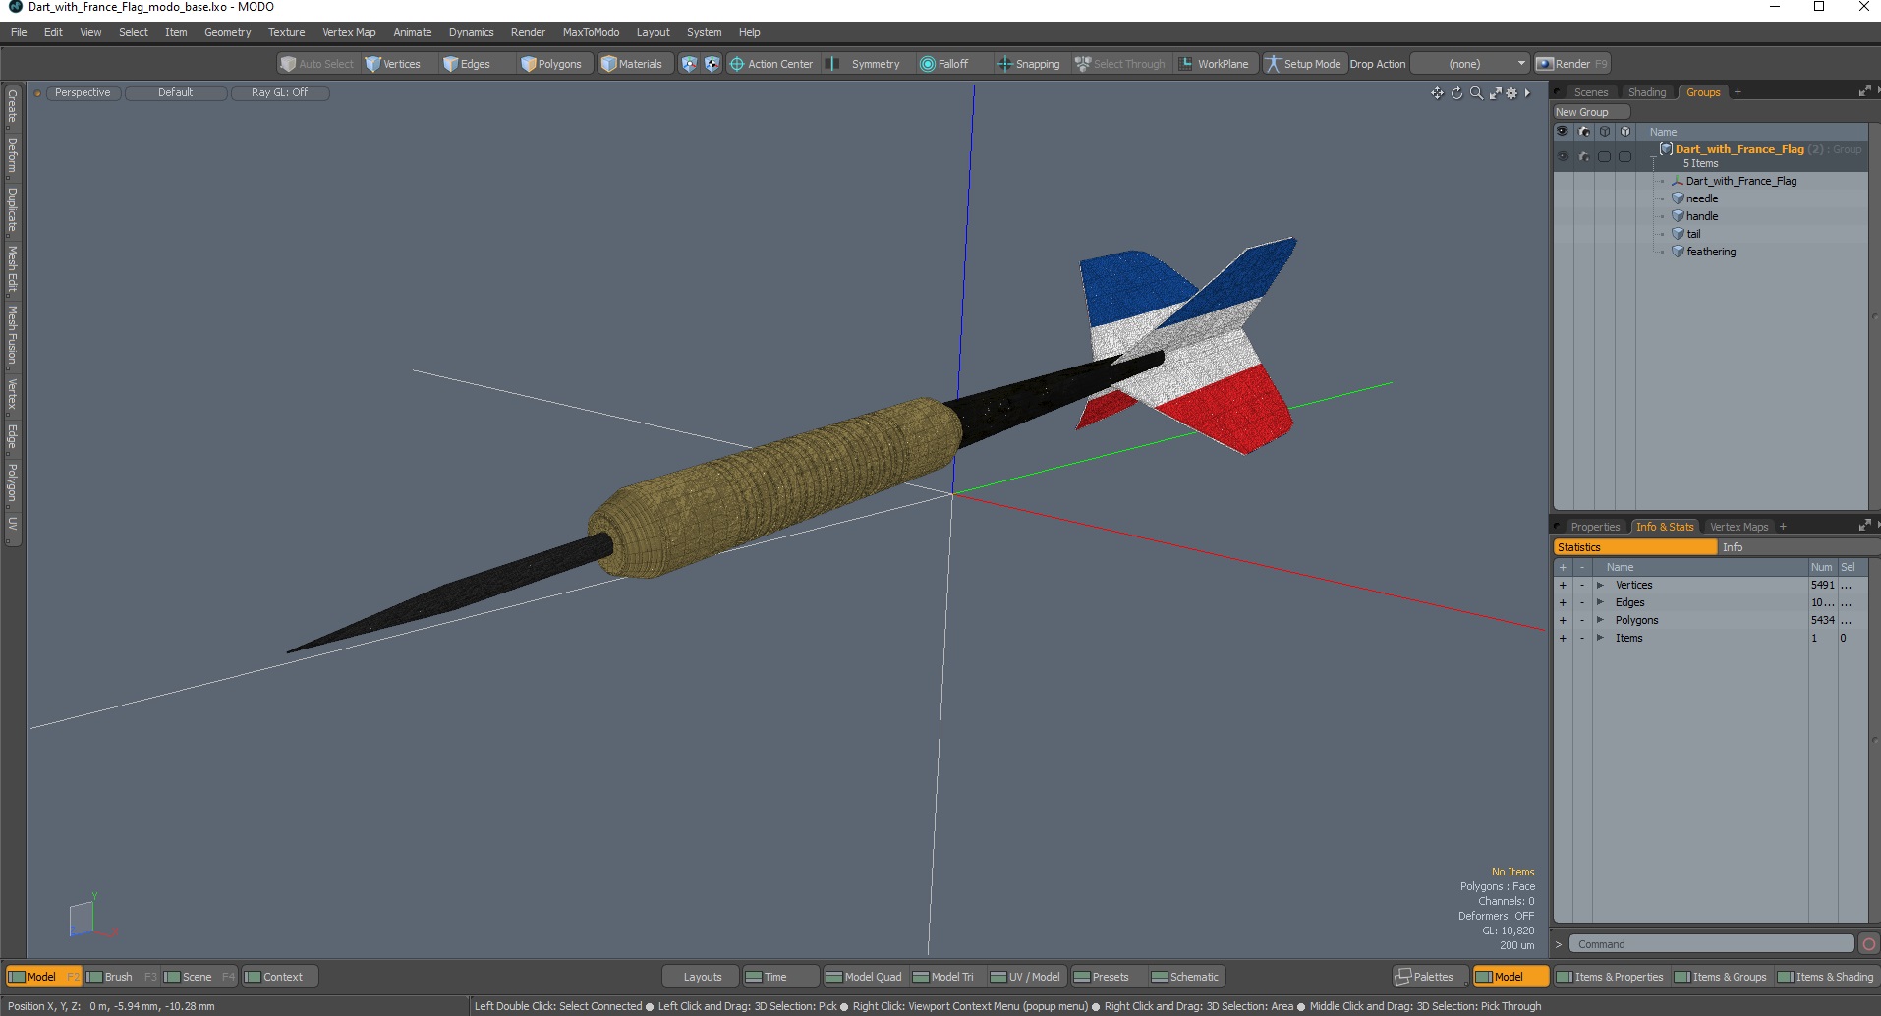Screen dimensions: 1881x1016
Task: Click the MODO application logo in title bar
Action: tap(15, 7)
